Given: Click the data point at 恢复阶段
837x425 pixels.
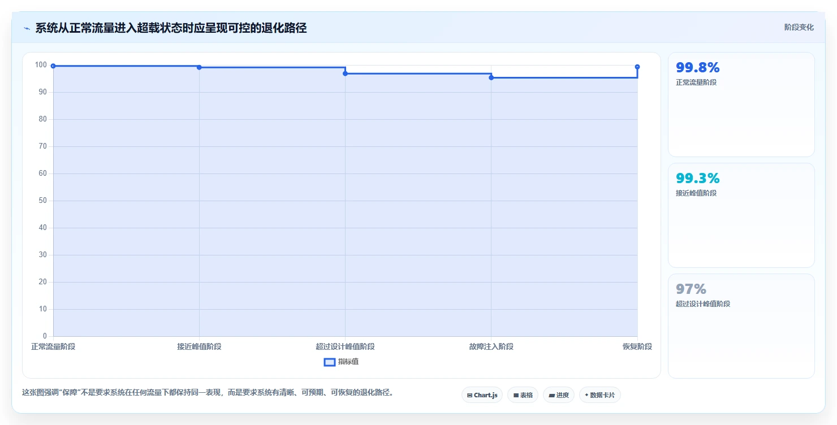Looking at the screenshot, I should click(x=637, y=67).
